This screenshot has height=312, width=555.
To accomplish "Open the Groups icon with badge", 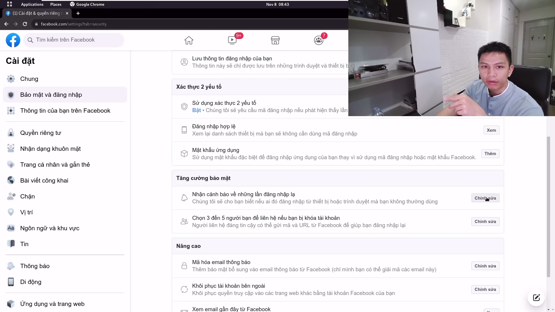I will tap(319, 40).
